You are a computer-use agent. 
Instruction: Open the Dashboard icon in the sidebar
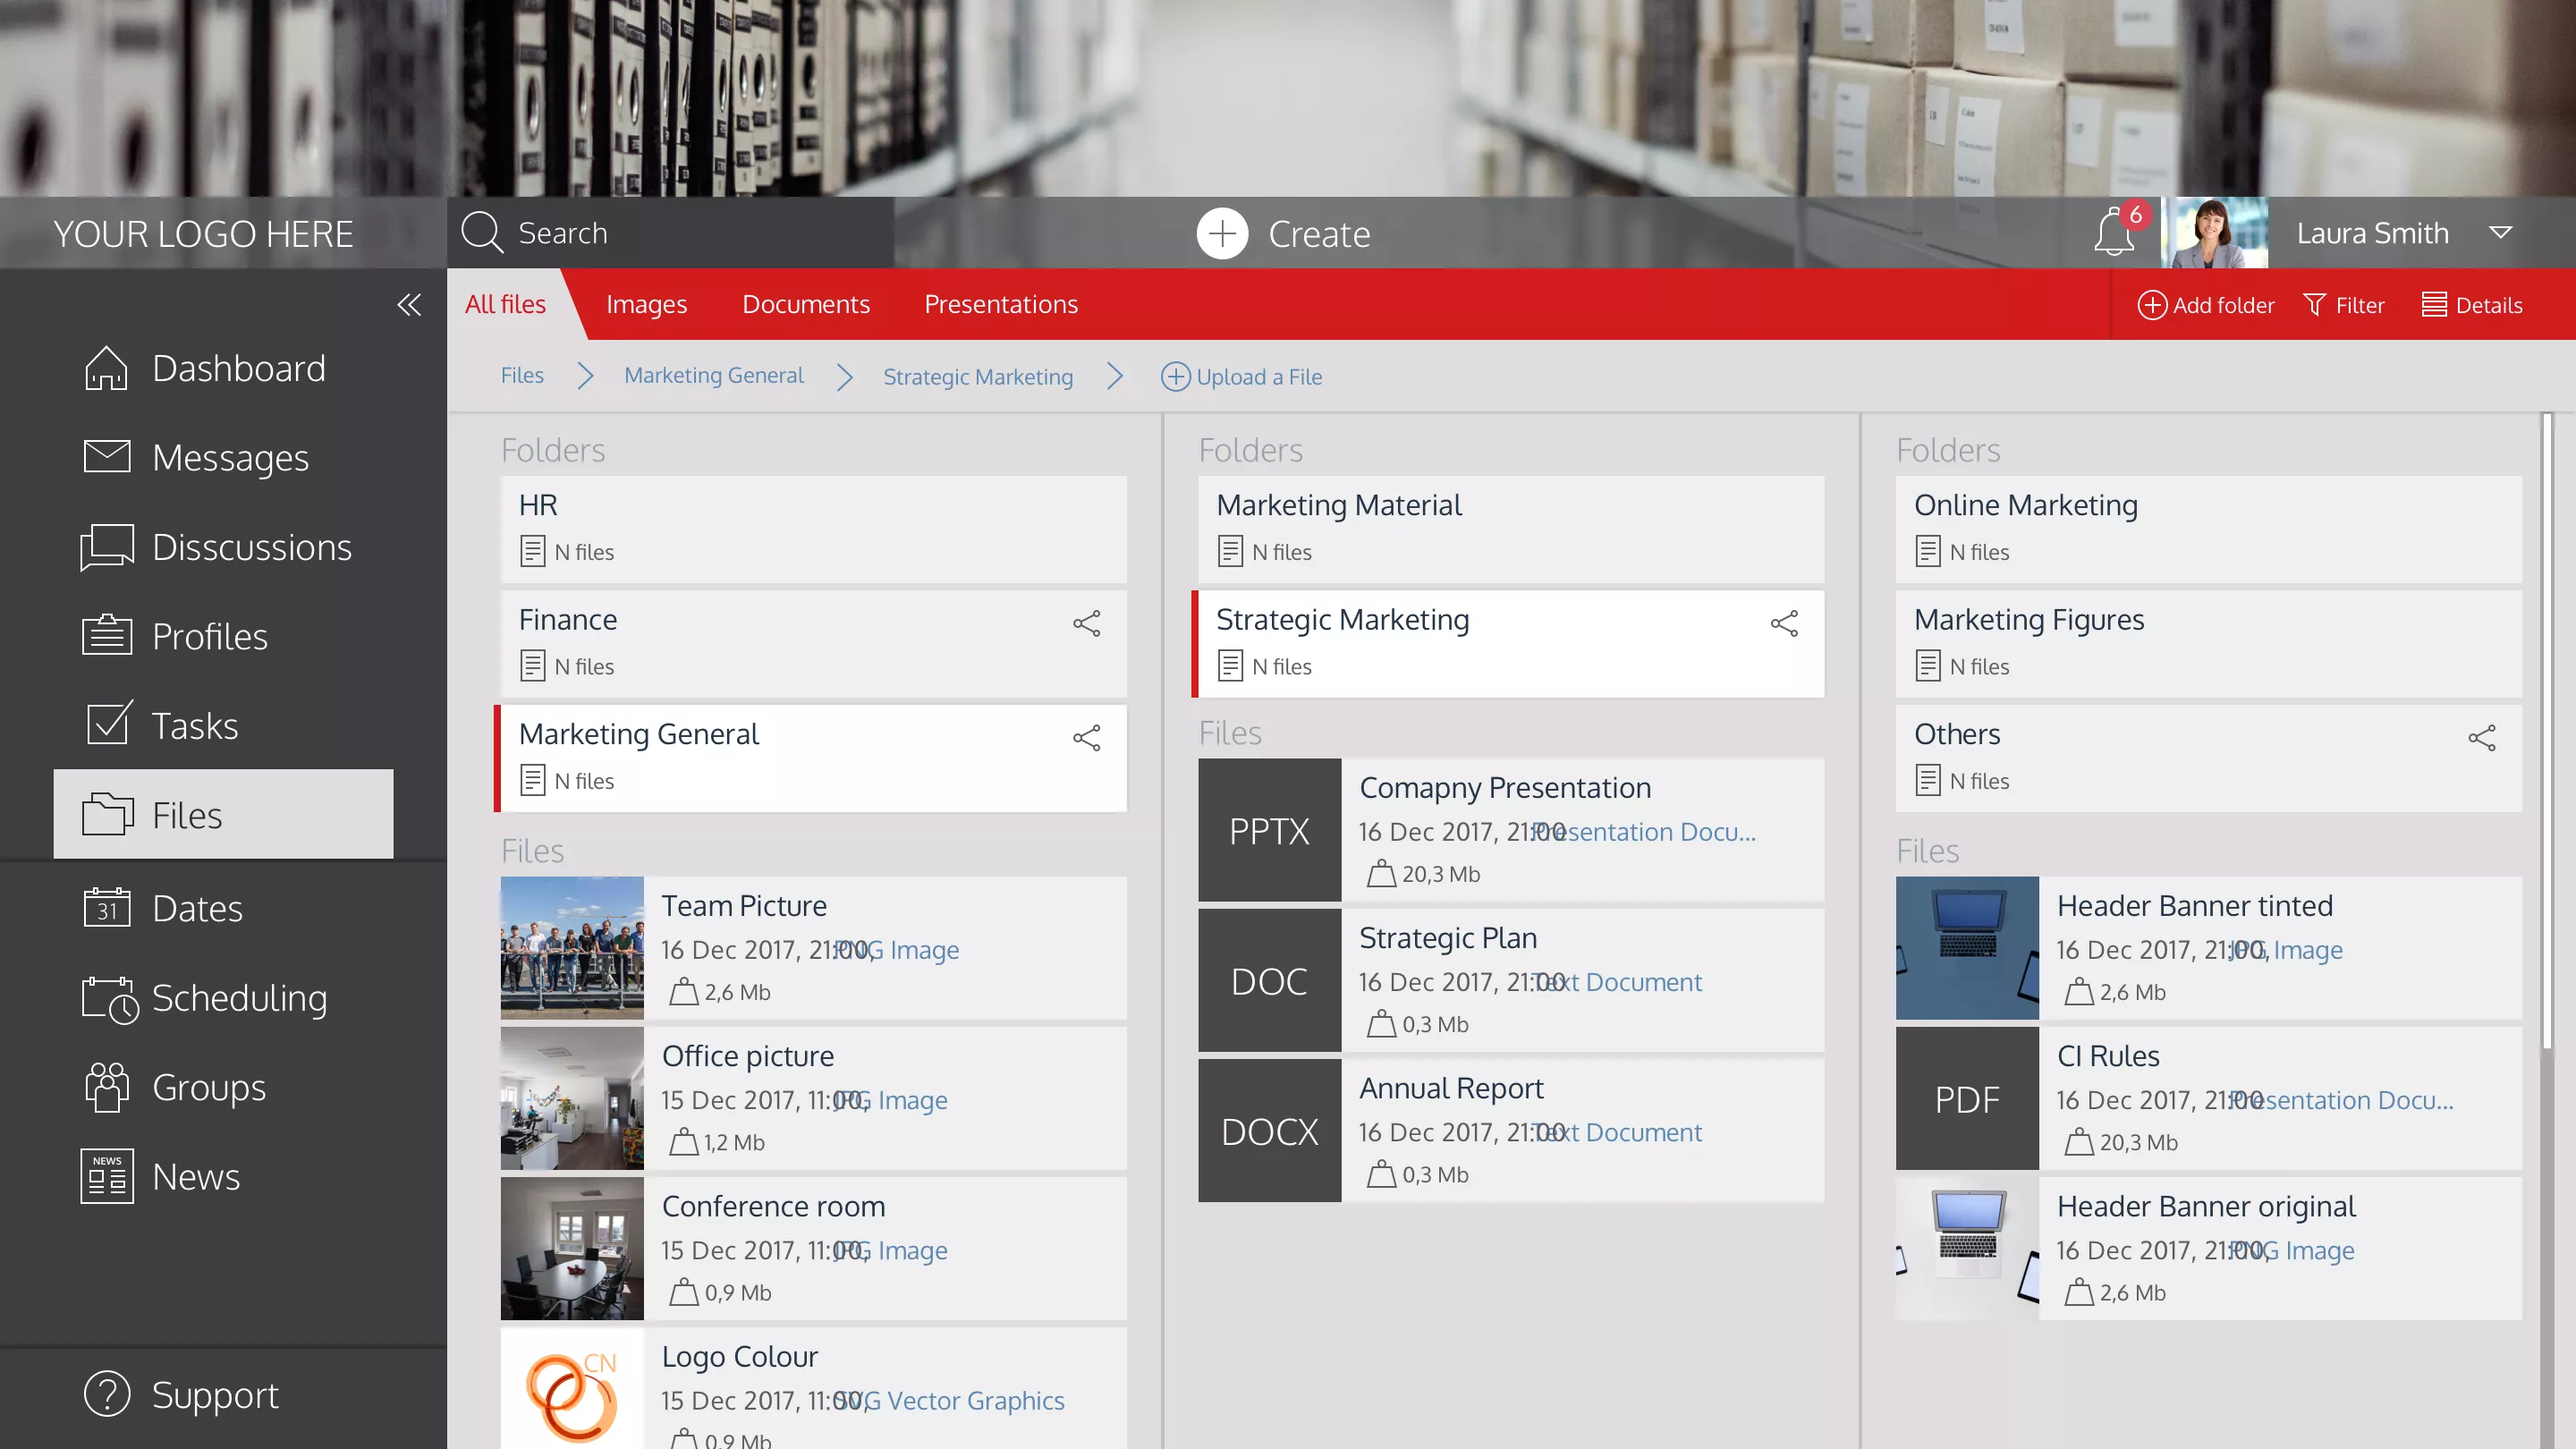(x=105, y=368)
